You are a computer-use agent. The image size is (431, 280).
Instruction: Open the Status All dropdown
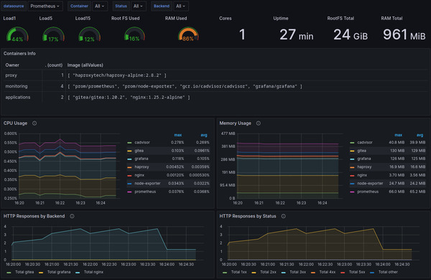pyautogui.click(x=138, y=6)
